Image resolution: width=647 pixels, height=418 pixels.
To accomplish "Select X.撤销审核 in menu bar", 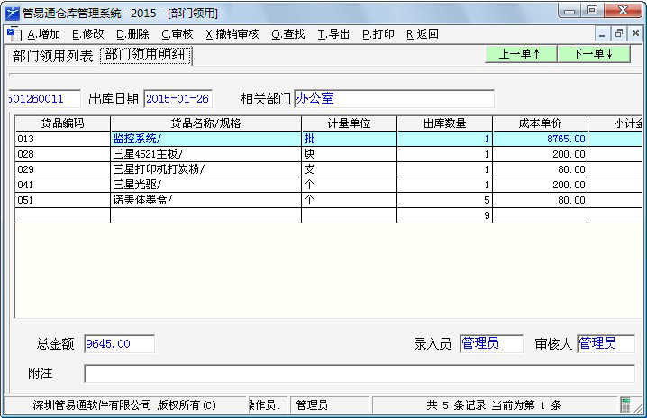I will point(232,34).
